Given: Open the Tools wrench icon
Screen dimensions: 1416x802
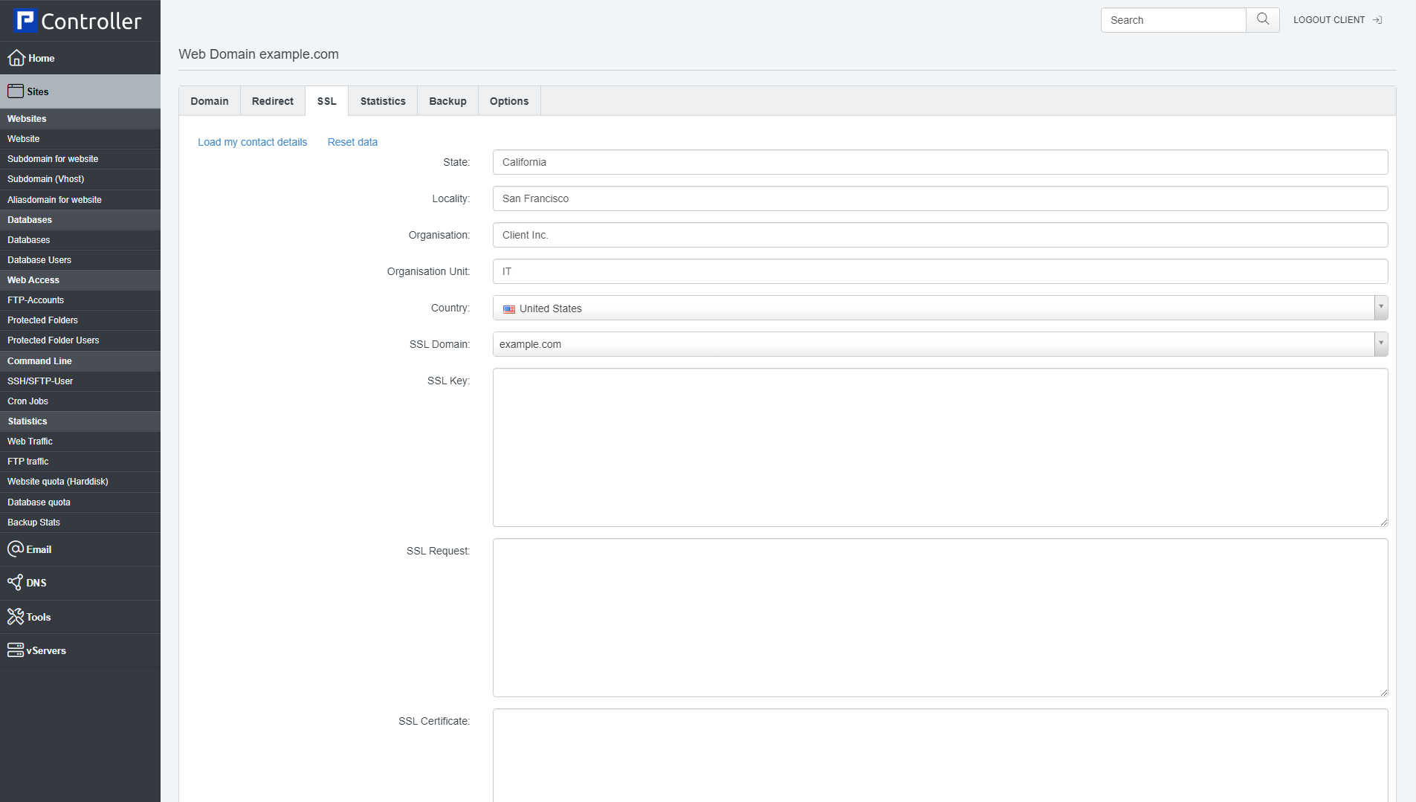Looking at the screenshot, I should tap(16, 617).
